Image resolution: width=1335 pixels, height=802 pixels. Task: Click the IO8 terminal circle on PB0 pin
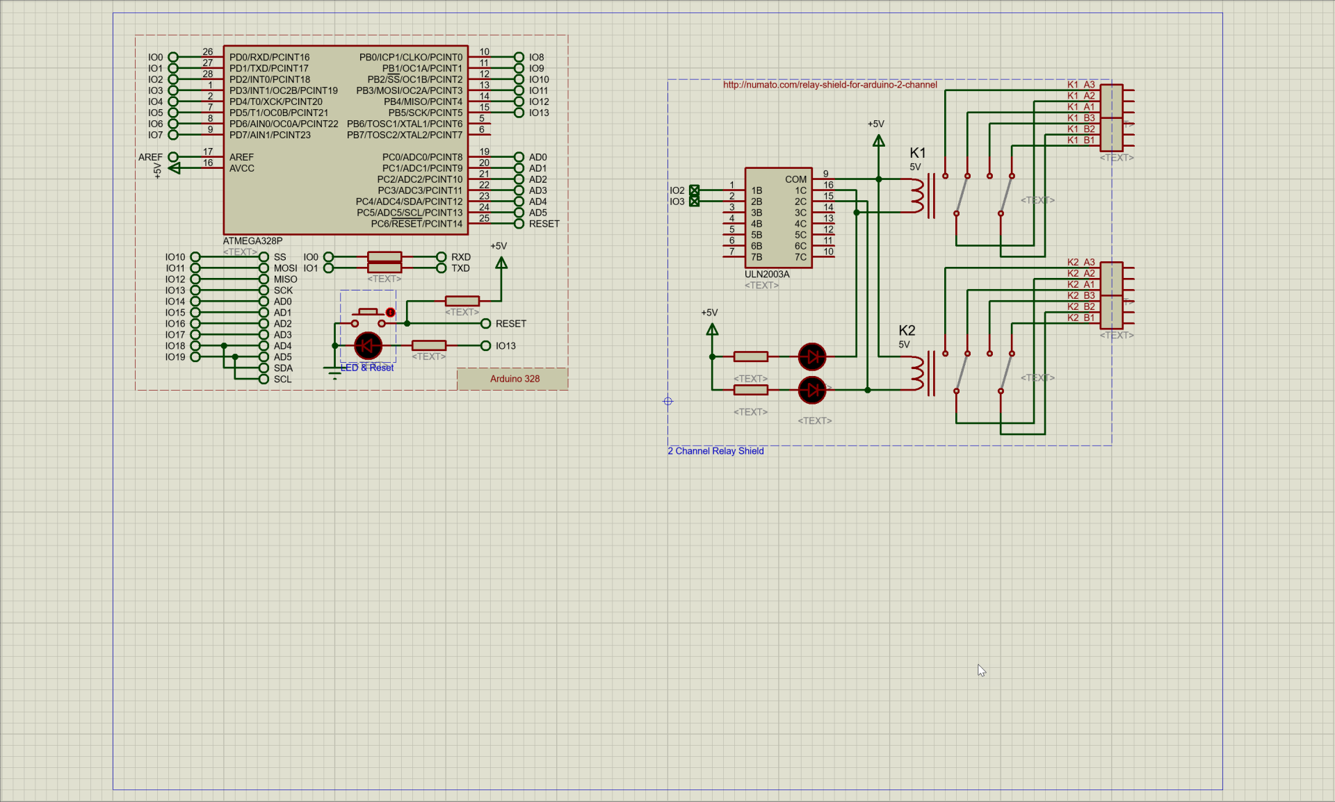click(519, 57)
